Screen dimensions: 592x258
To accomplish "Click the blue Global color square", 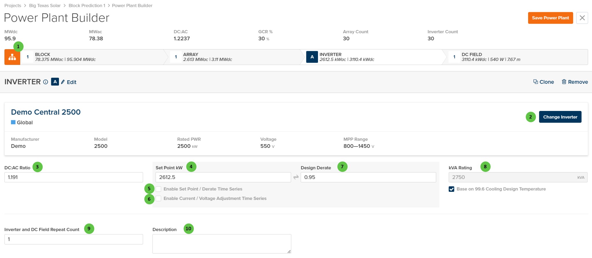I will [x=13, y=122].
